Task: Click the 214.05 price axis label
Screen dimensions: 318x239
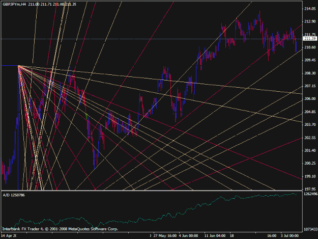Action: pyautogui.click(x=310, y=9)
